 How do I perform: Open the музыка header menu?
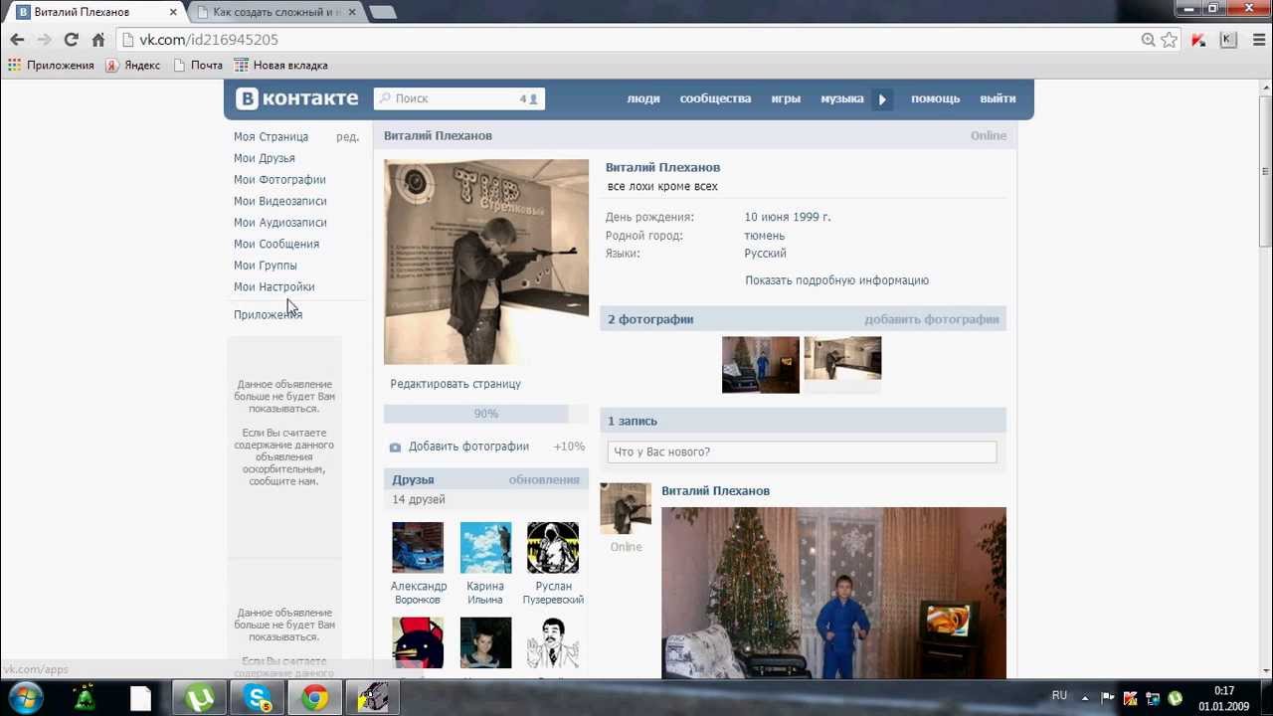point(841,98)
